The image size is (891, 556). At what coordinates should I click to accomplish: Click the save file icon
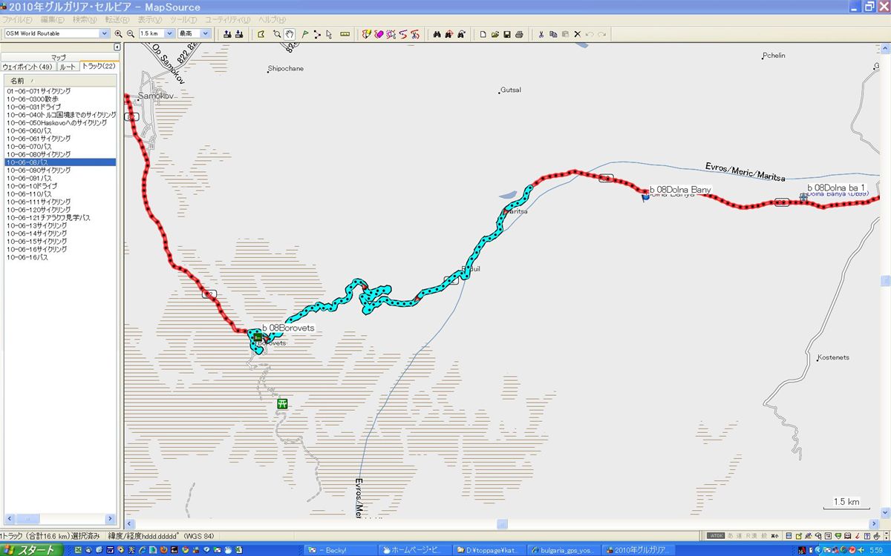507,34
